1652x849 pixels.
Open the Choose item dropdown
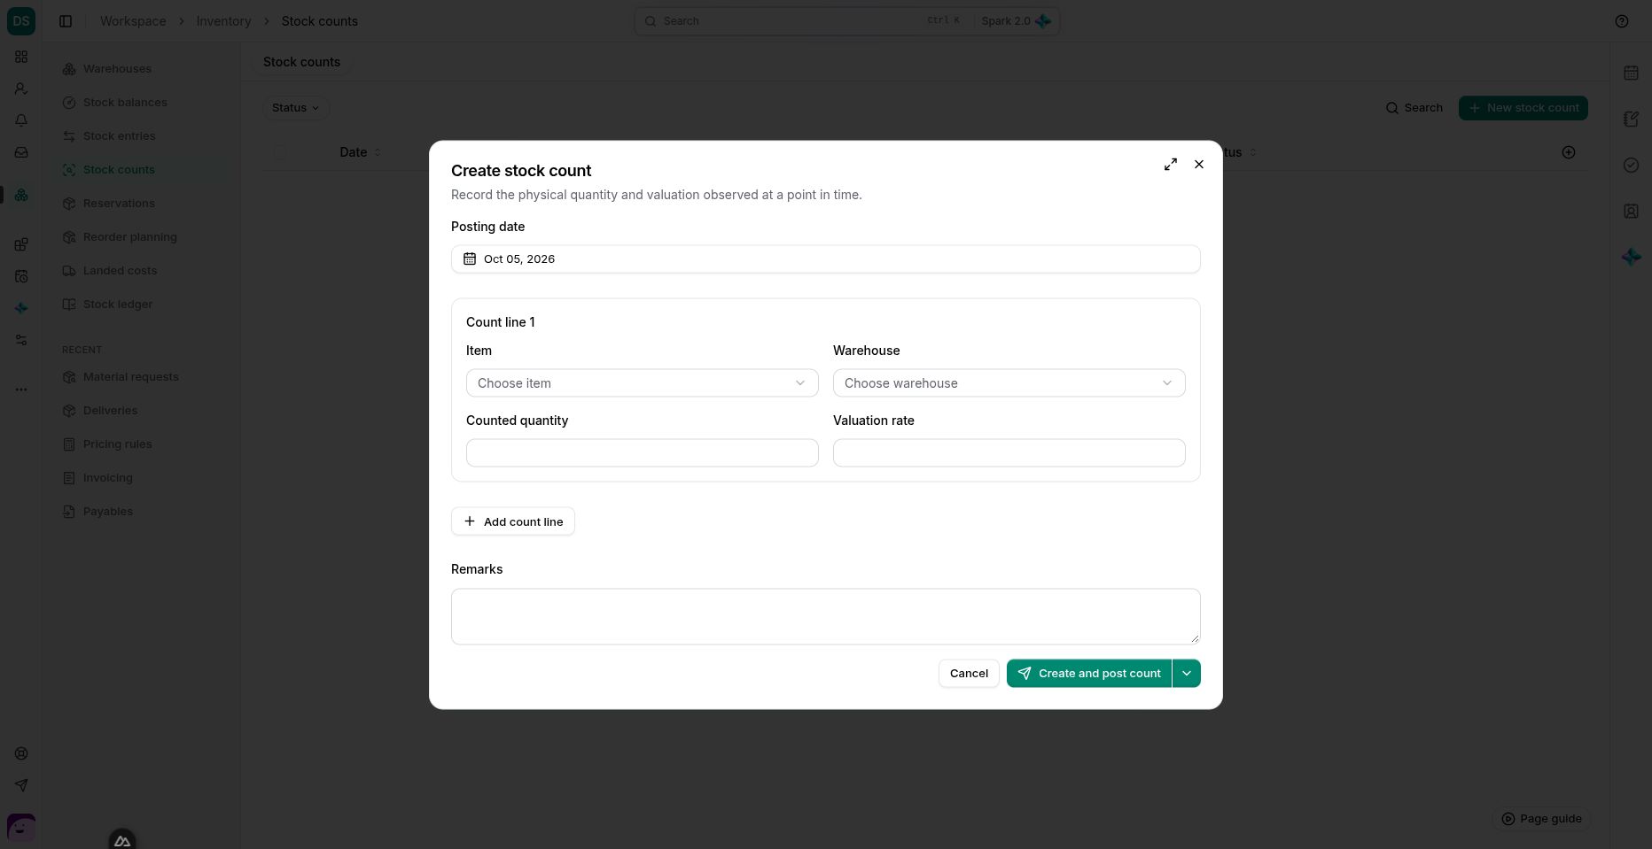tap(642, 383)
